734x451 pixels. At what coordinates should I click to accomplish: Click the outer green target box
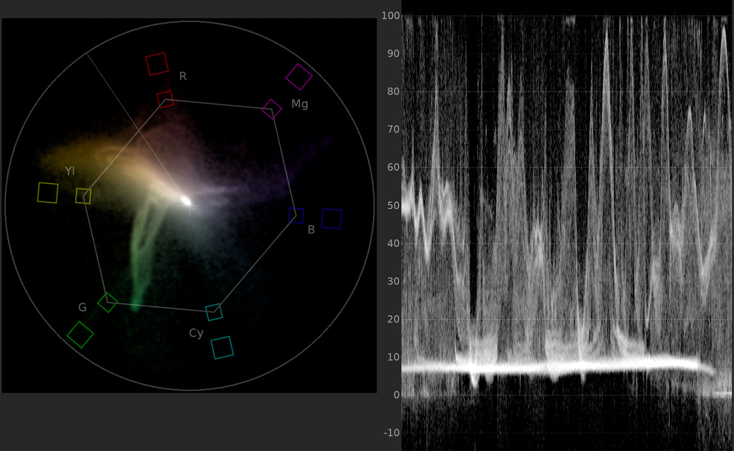80,334
